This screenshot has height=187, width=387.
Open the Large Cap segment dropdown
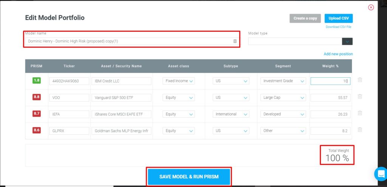[283, 97]
